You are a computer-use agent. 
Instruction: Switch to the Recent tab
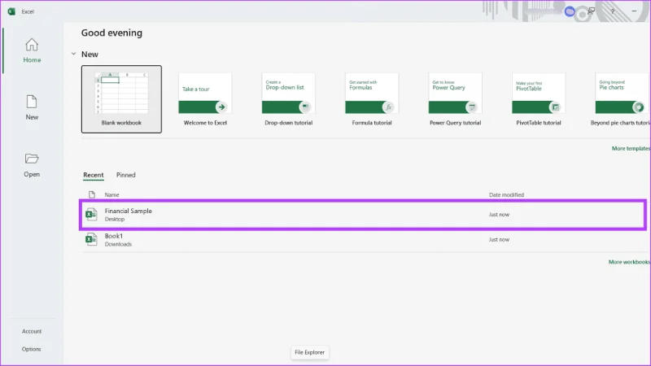coord(94,175)
